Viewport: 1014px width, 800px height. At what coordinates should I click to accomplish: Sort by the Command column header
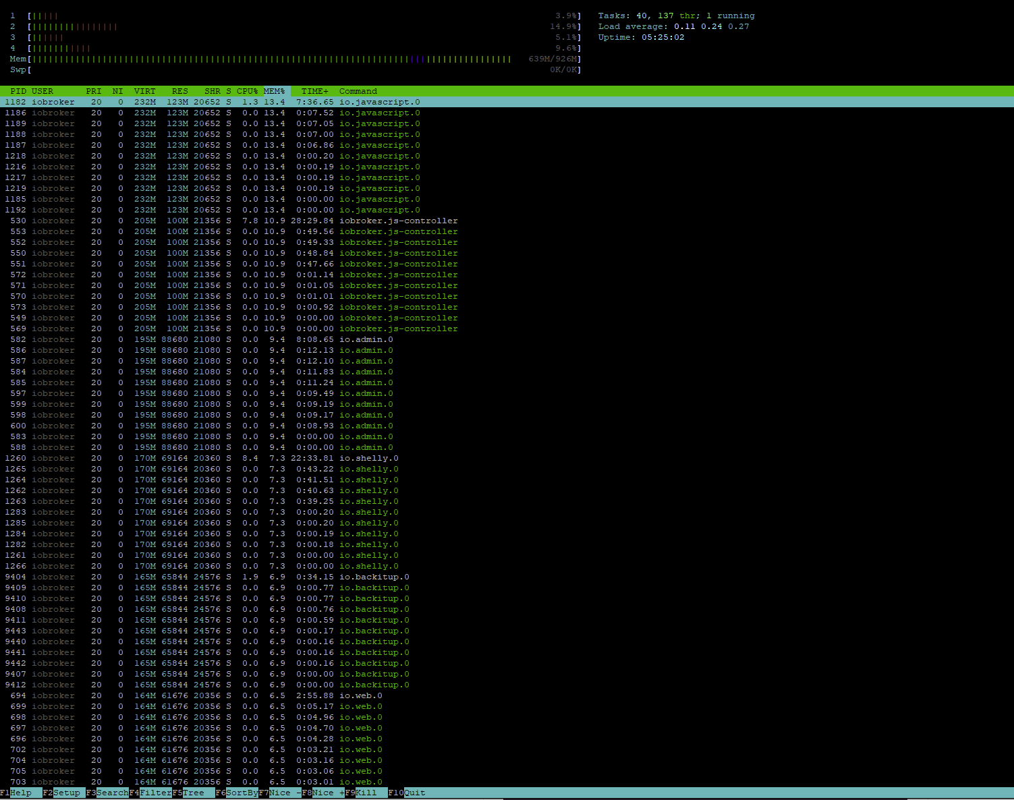tap(358, 91)
